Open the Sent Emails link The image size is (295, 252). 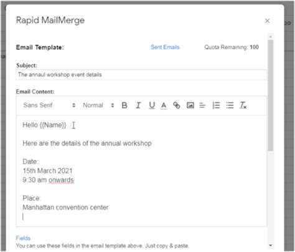(x=165, y=47)
